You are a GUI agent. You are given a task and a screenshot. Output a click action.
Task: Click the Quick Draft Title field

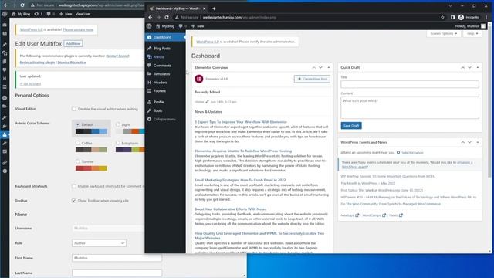coord(410,84)
